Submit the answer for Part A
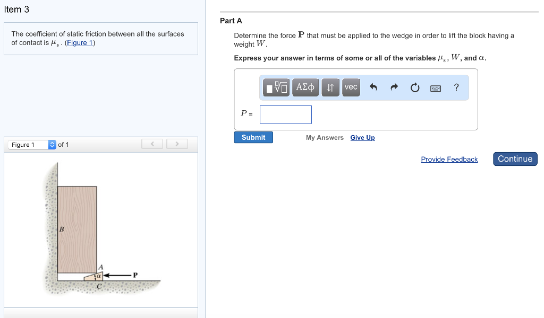544x318 pixels. click(x=253, y=137)
